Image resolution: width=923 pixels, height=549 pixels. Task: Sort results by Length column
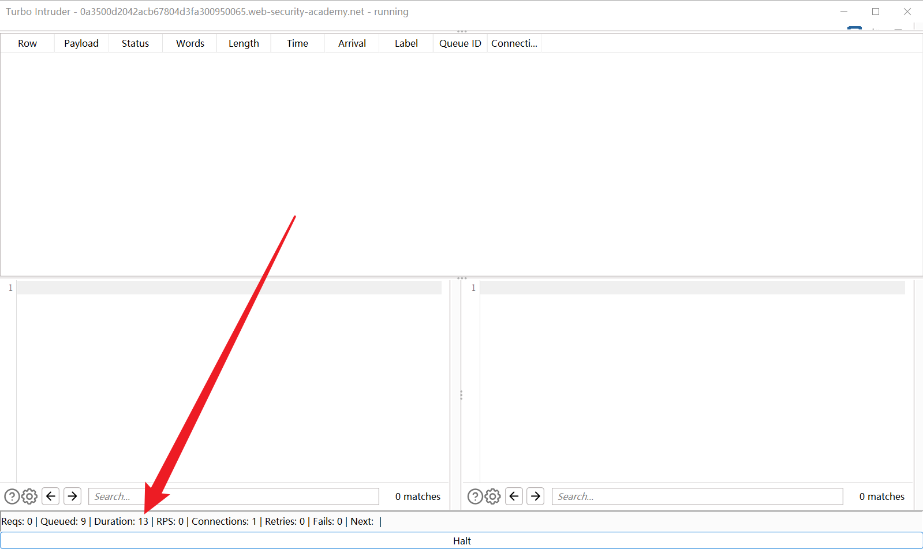[x=244, y=43]
